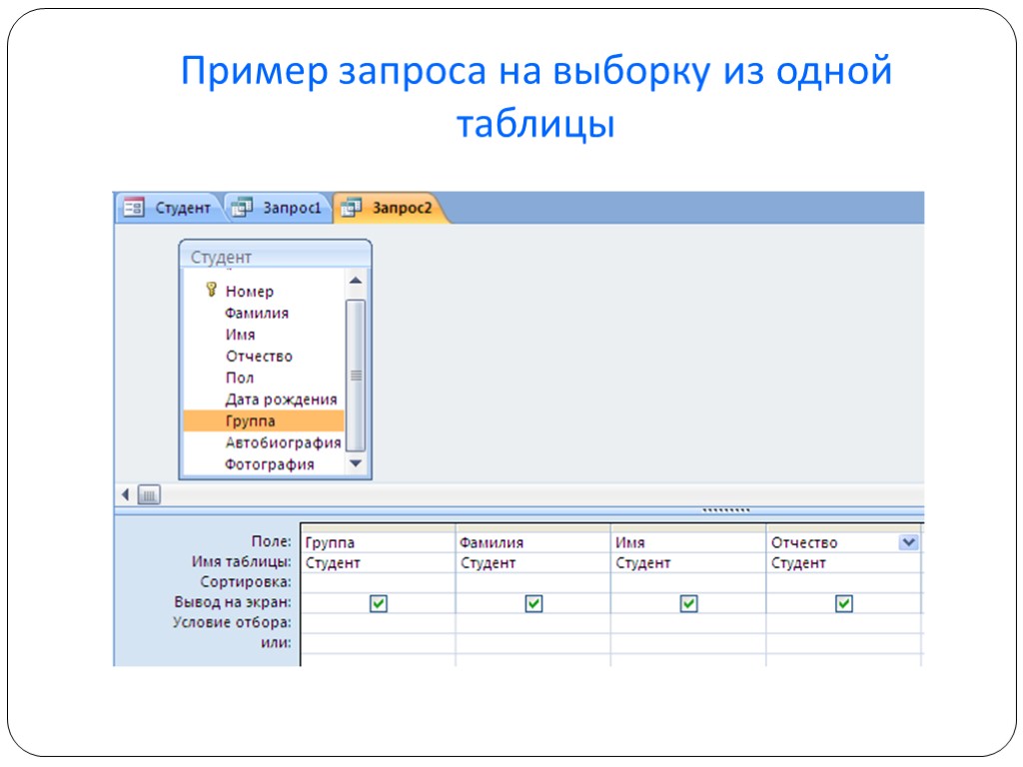Open Отчество field dropdown arrow
This screenshot has height=767, width=1023.
[x=909, y=542]
